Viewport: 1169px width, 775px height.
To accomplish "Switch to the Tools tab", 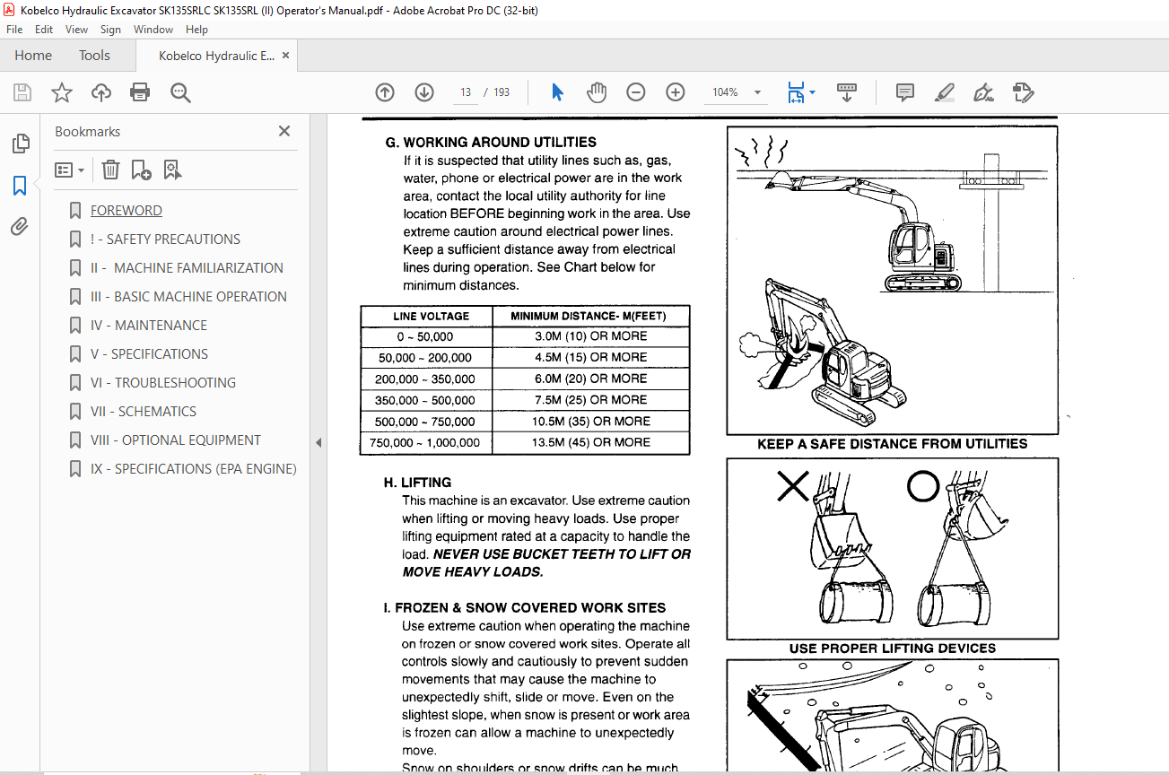I will [x=94, y=56].
